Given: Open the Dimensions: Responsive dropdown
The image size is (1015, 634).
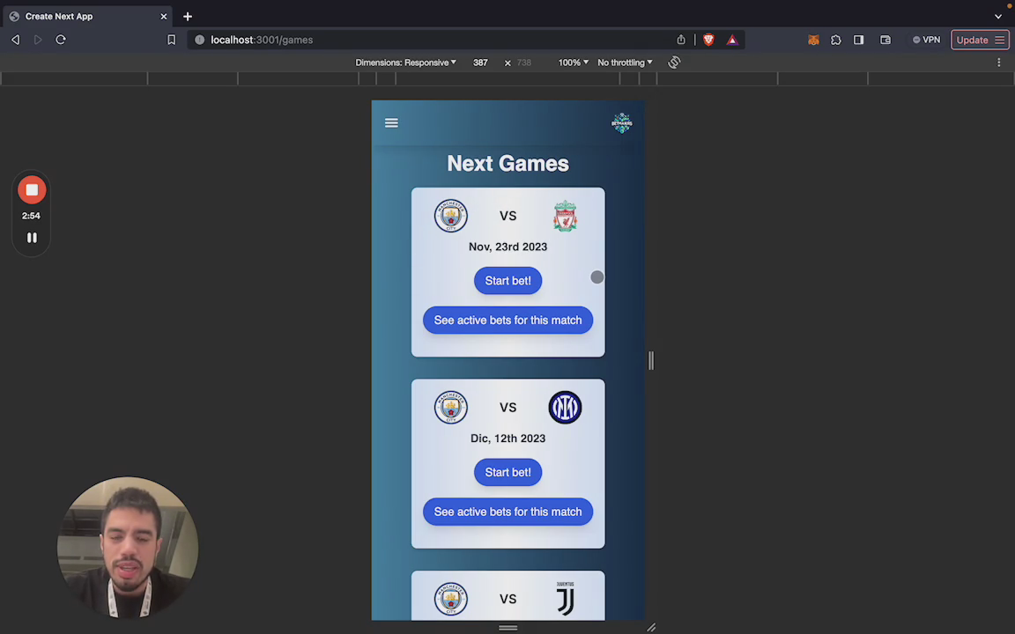Looking at the screenshot, I should 406,63.
